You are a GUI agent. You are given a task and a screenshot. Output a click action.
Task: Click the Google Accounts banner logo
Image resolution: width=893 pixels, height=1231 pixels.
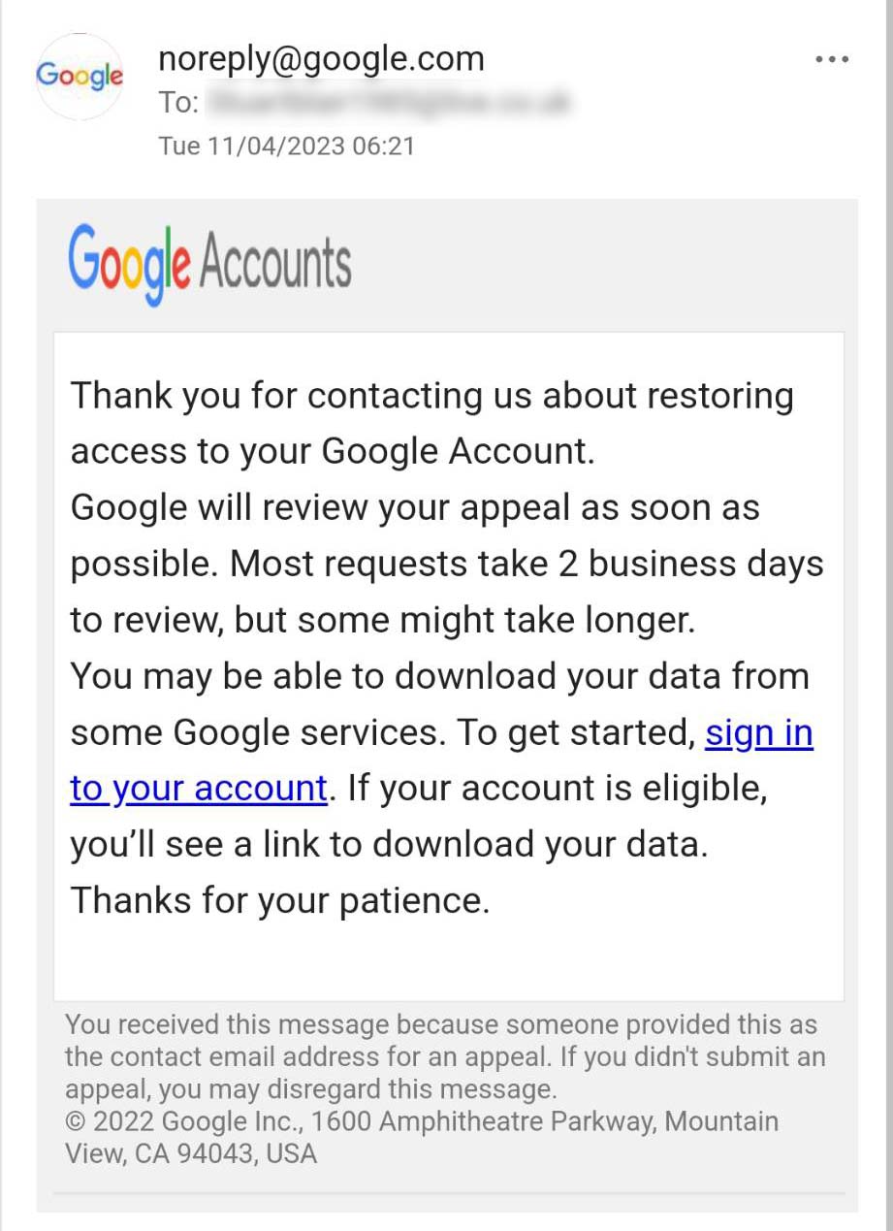tap(209, 265)
